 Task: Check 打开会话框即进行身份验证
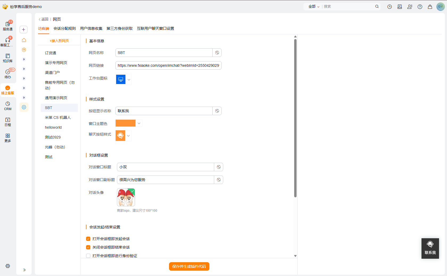tap(88, 256)
